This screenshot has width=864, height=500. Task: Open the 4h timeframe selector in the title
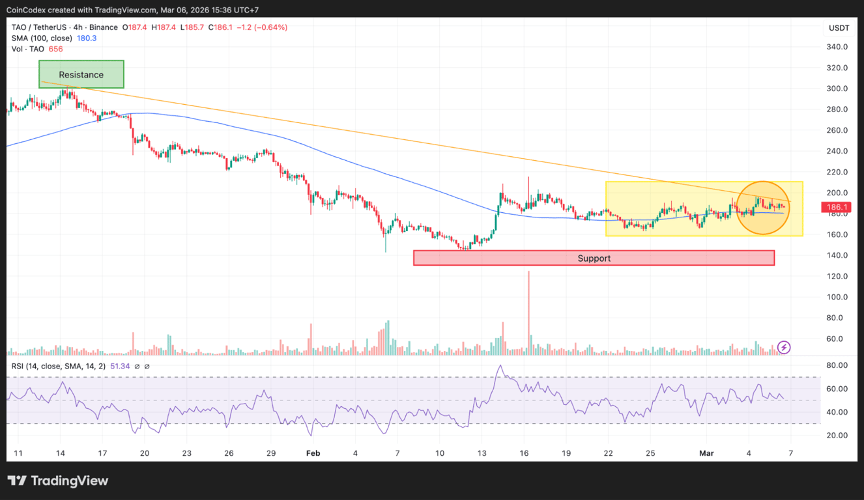tap(77, 27)
